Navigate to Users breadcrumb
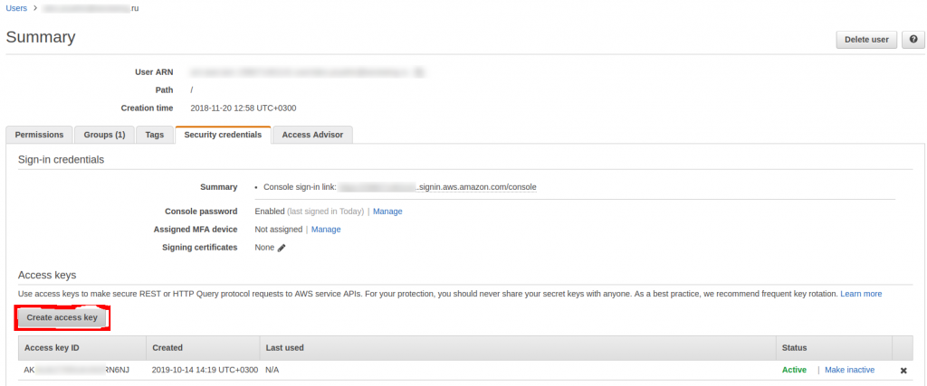Viewport: 927px width, 386px height. coord(16,8)
